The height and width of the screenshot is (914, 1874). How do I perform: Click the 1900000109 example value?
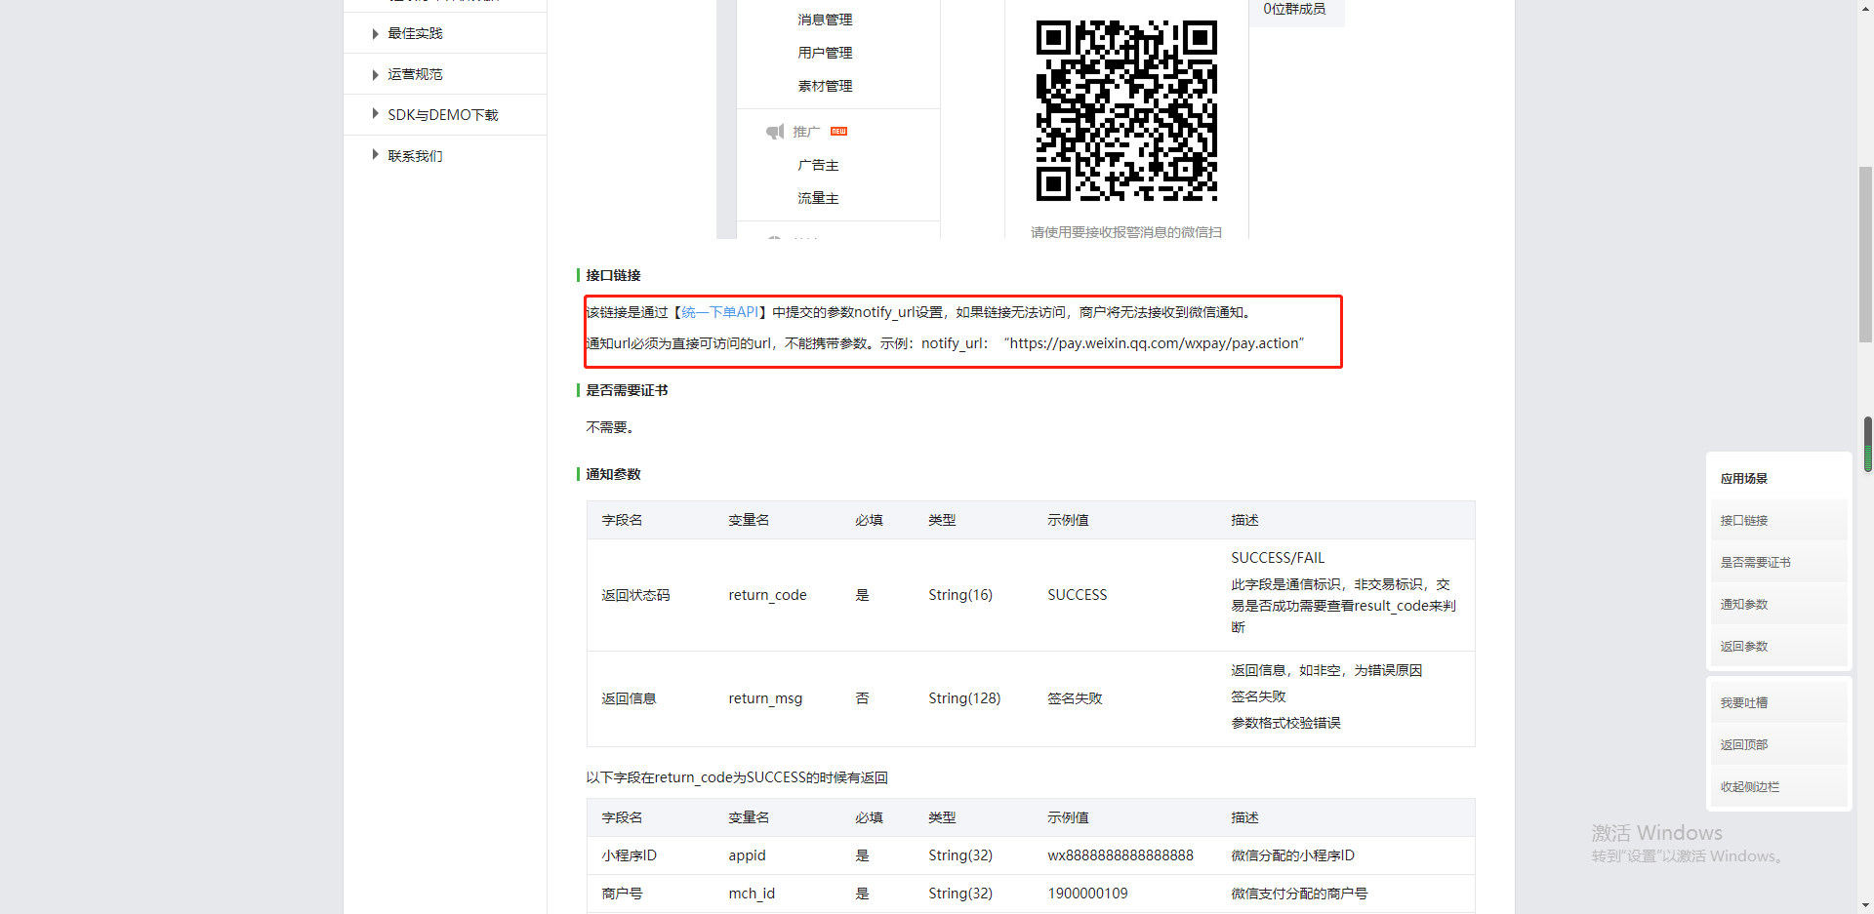pyautogui.click(x=1087, y=894)
